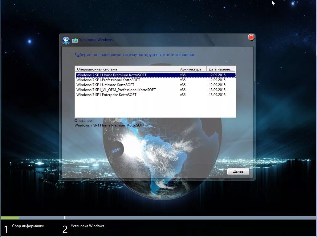Select Windows 7 SP1 Enterprise KottoSOFT
Viewport: 317px width, 237px height.
(x=155, y=95)
